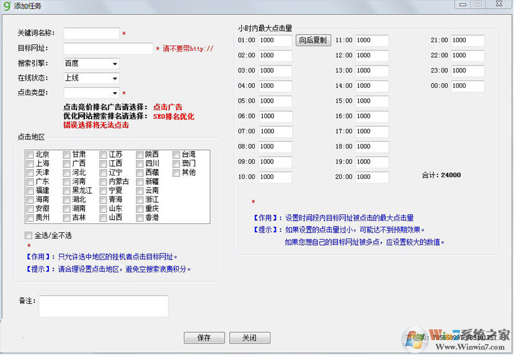Screen dimensions: 514x355
Task: Click the 目标网址 input field
Action: 108,48
